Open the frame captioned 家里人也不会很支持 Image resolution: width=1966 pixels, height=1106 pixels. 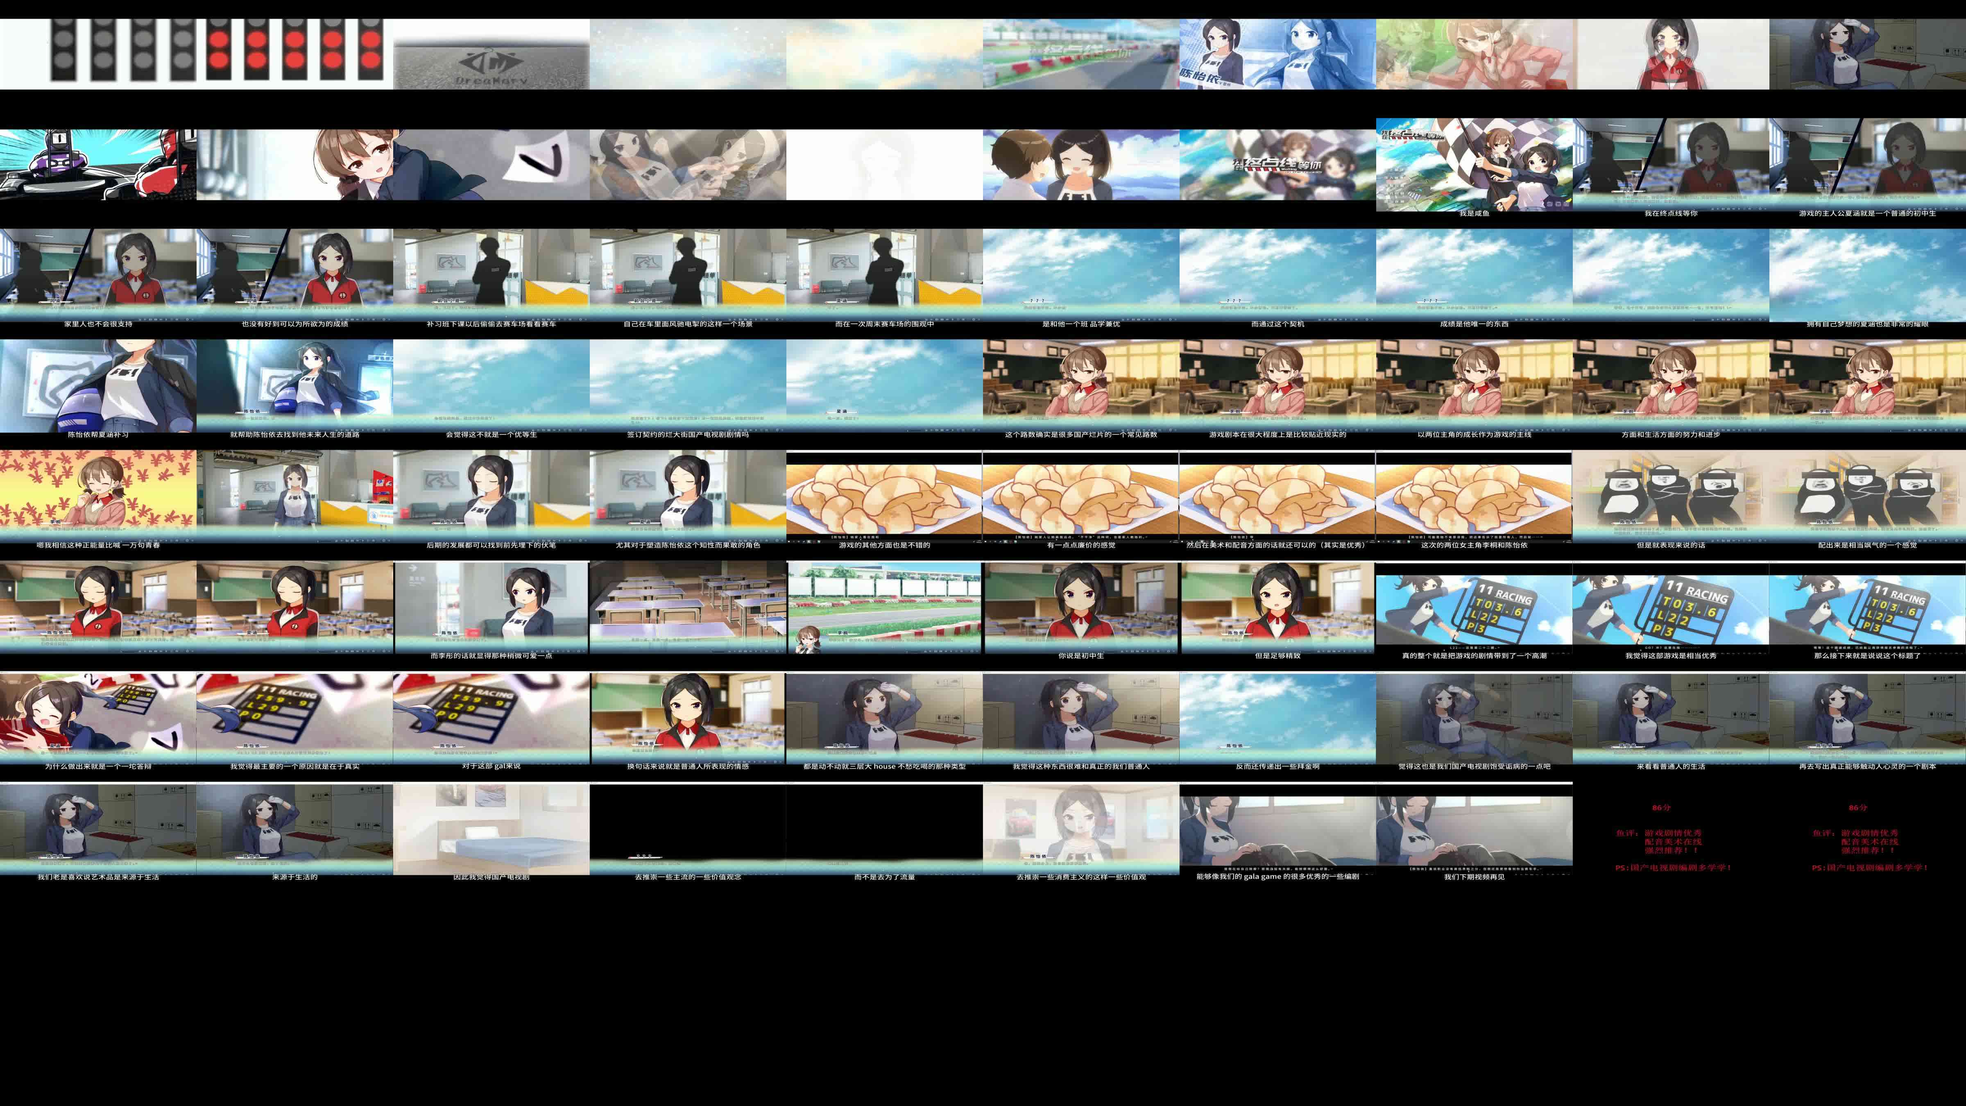coord(98,276)
